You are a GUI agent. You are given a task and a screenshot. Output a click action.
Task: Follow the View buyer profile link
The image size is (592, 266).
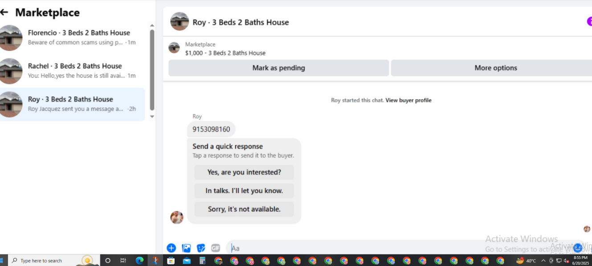point(408,100)
